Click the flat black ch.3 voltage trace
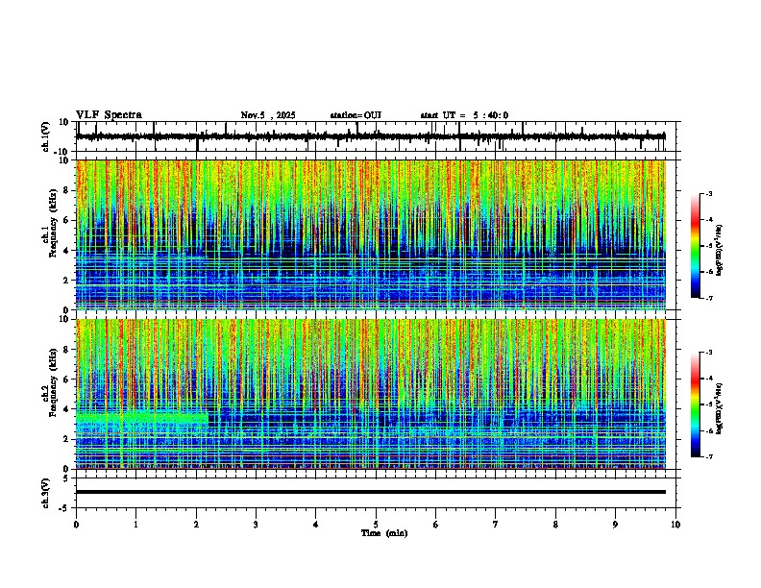This screenshot has height=588, width=761. click(371, 492)
